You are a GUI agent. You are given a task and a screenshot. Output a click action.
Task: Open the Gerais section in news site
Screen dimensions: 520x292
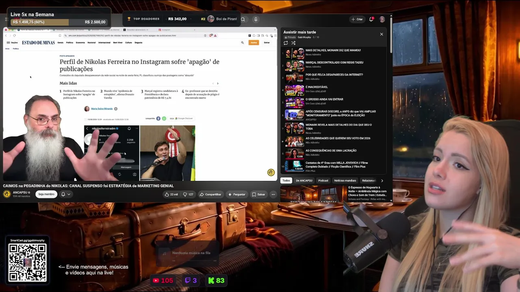(x=60, y=43)
